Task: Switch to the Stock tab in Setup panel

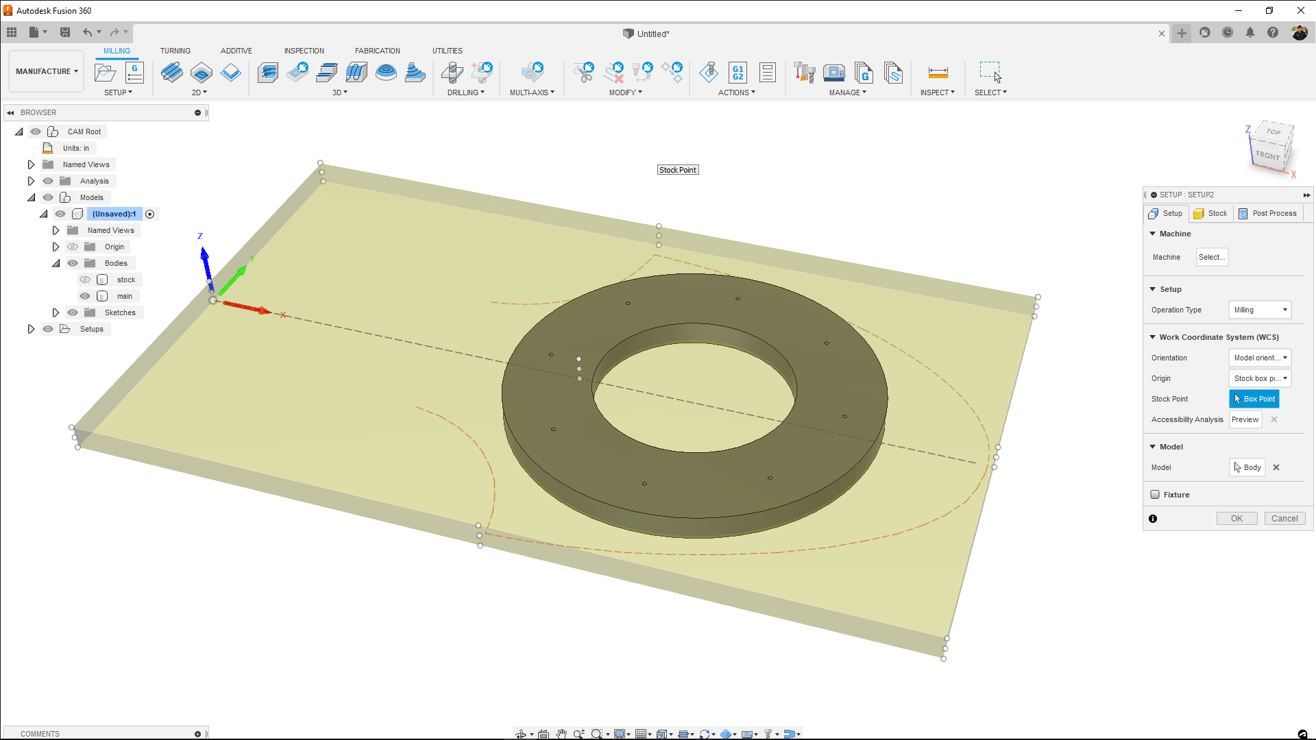Action: point(1210,213)
